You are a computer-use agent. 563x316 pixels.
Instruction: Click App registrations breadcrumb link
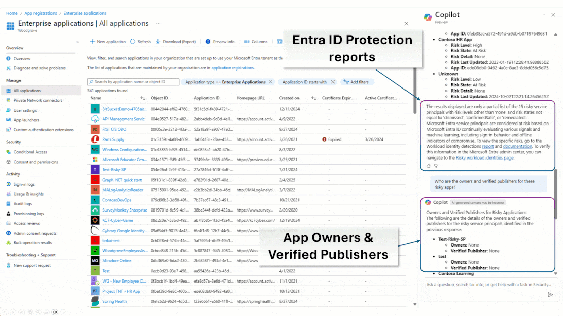[41, 13]
